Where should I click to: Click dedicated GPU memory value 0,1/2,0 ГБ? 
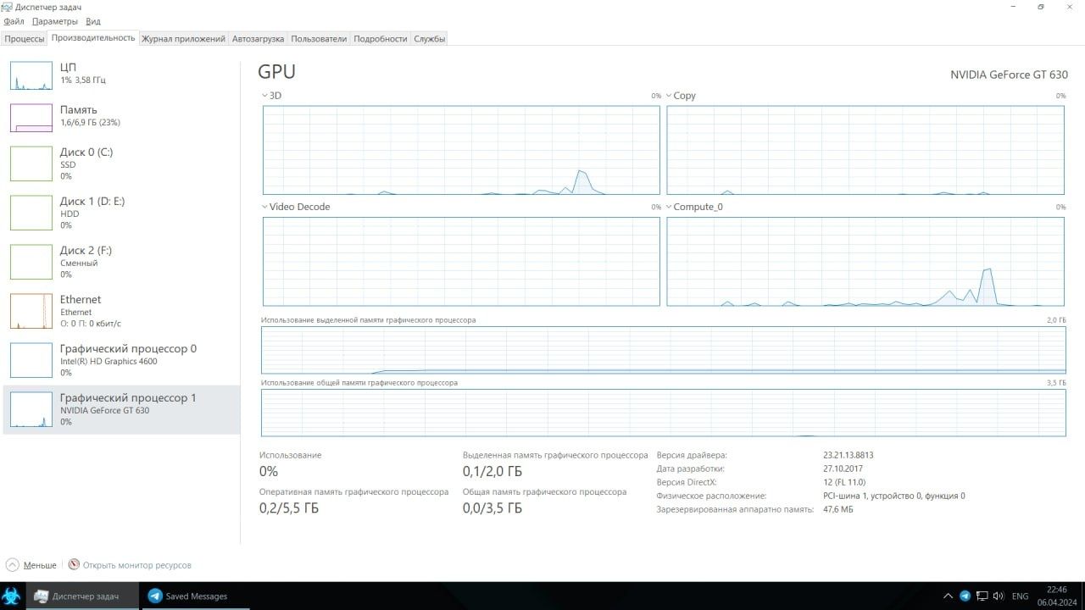[x=492, y=471]
